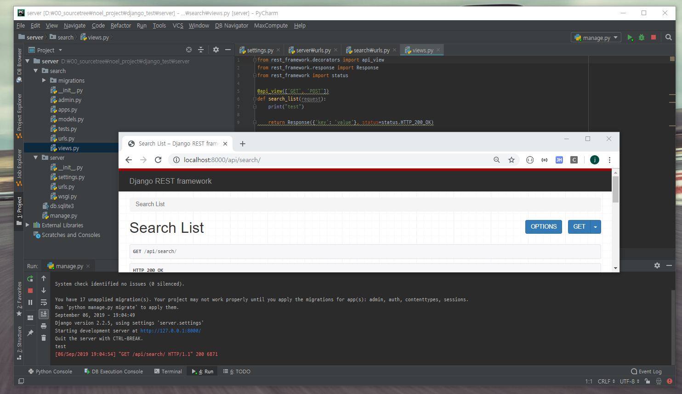Toggle soft-wrap in the Run console

[44, 302]
